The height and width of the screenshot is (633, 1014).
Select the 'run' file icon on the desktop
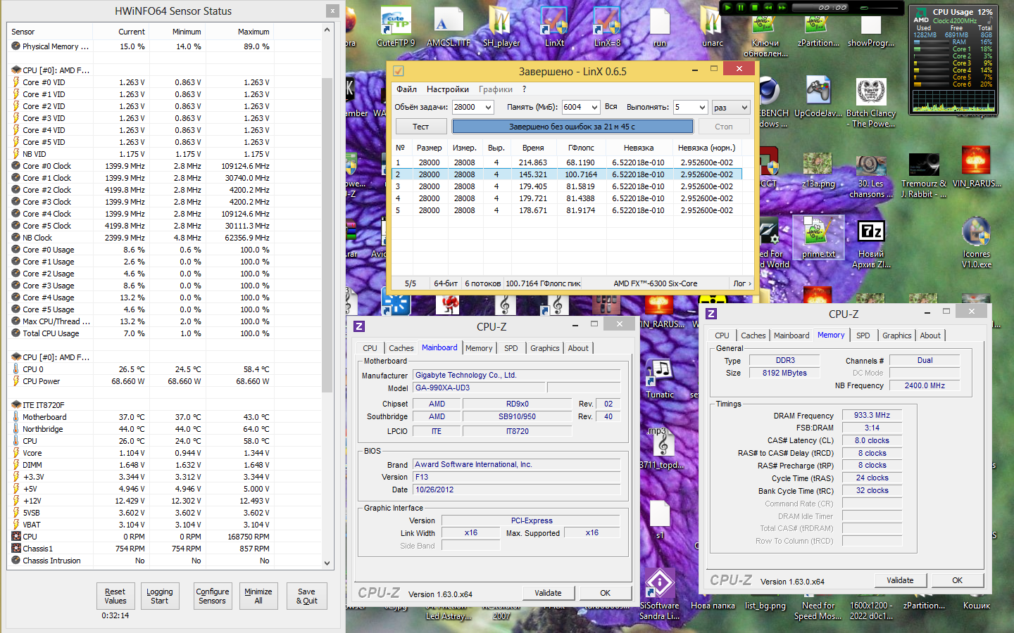pos(660,22)
